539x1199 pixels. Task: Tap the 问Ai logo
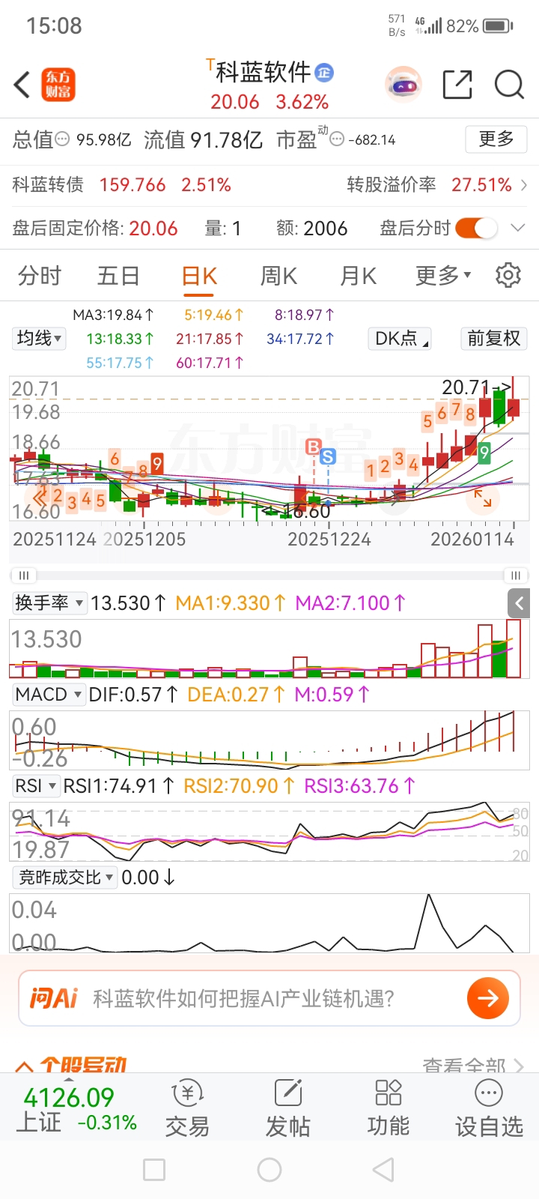(x=53, y=998)
